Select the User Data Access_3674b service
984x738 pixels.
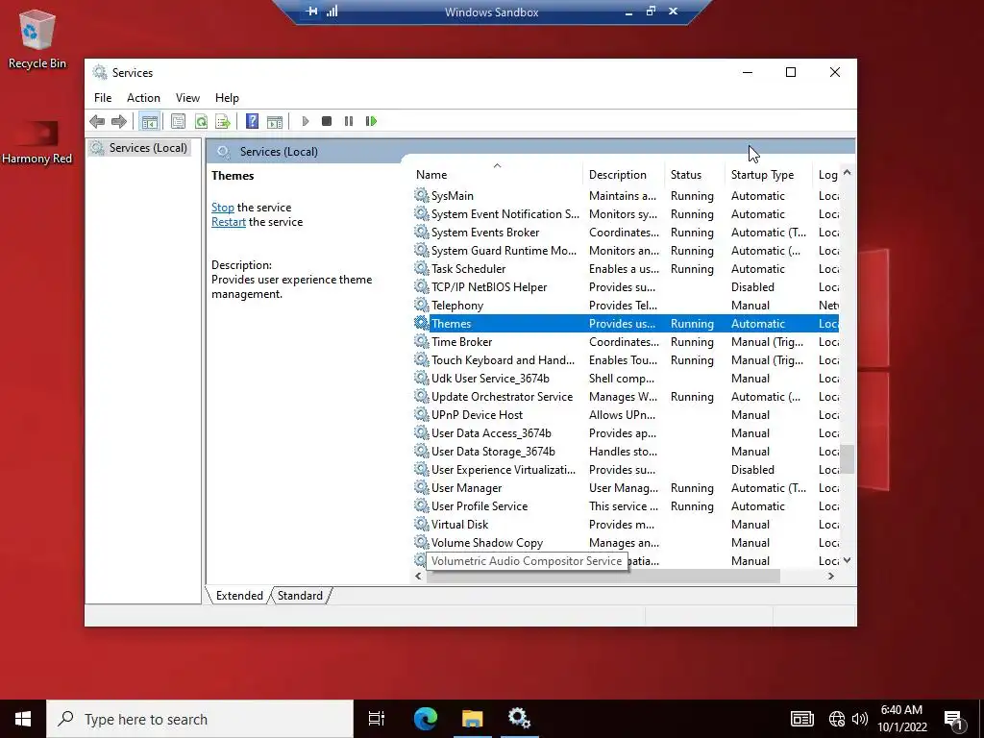pyautogui.click(x=626, y=433)
